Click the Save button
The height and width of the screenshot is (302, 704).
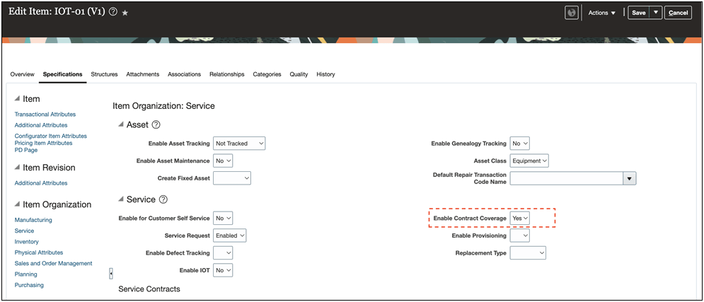point(638,13)
